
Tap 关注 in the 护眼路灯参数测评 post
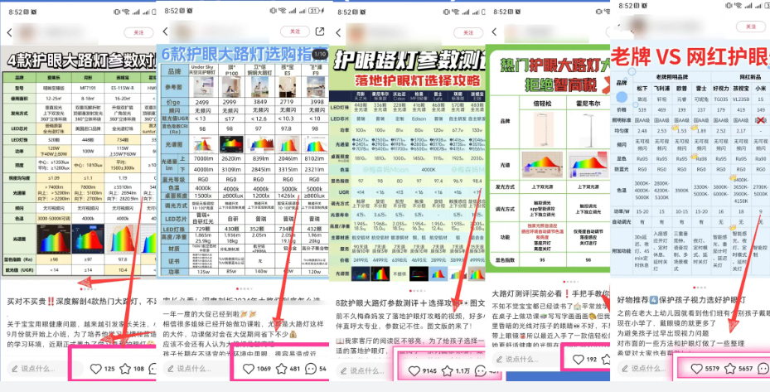pyautogui.click(x=468, y=33)
